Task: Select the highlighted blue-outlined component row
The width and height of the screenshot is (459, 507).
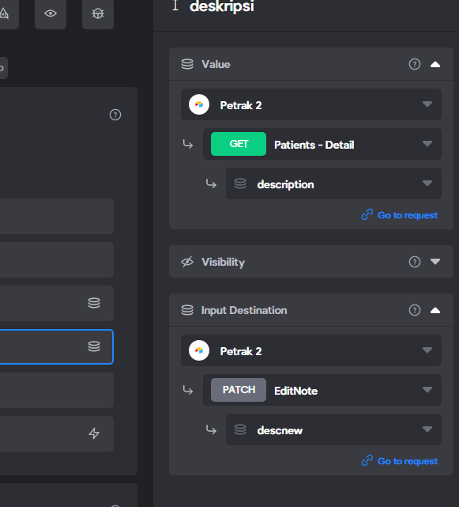Action: [x=57, y=346]
